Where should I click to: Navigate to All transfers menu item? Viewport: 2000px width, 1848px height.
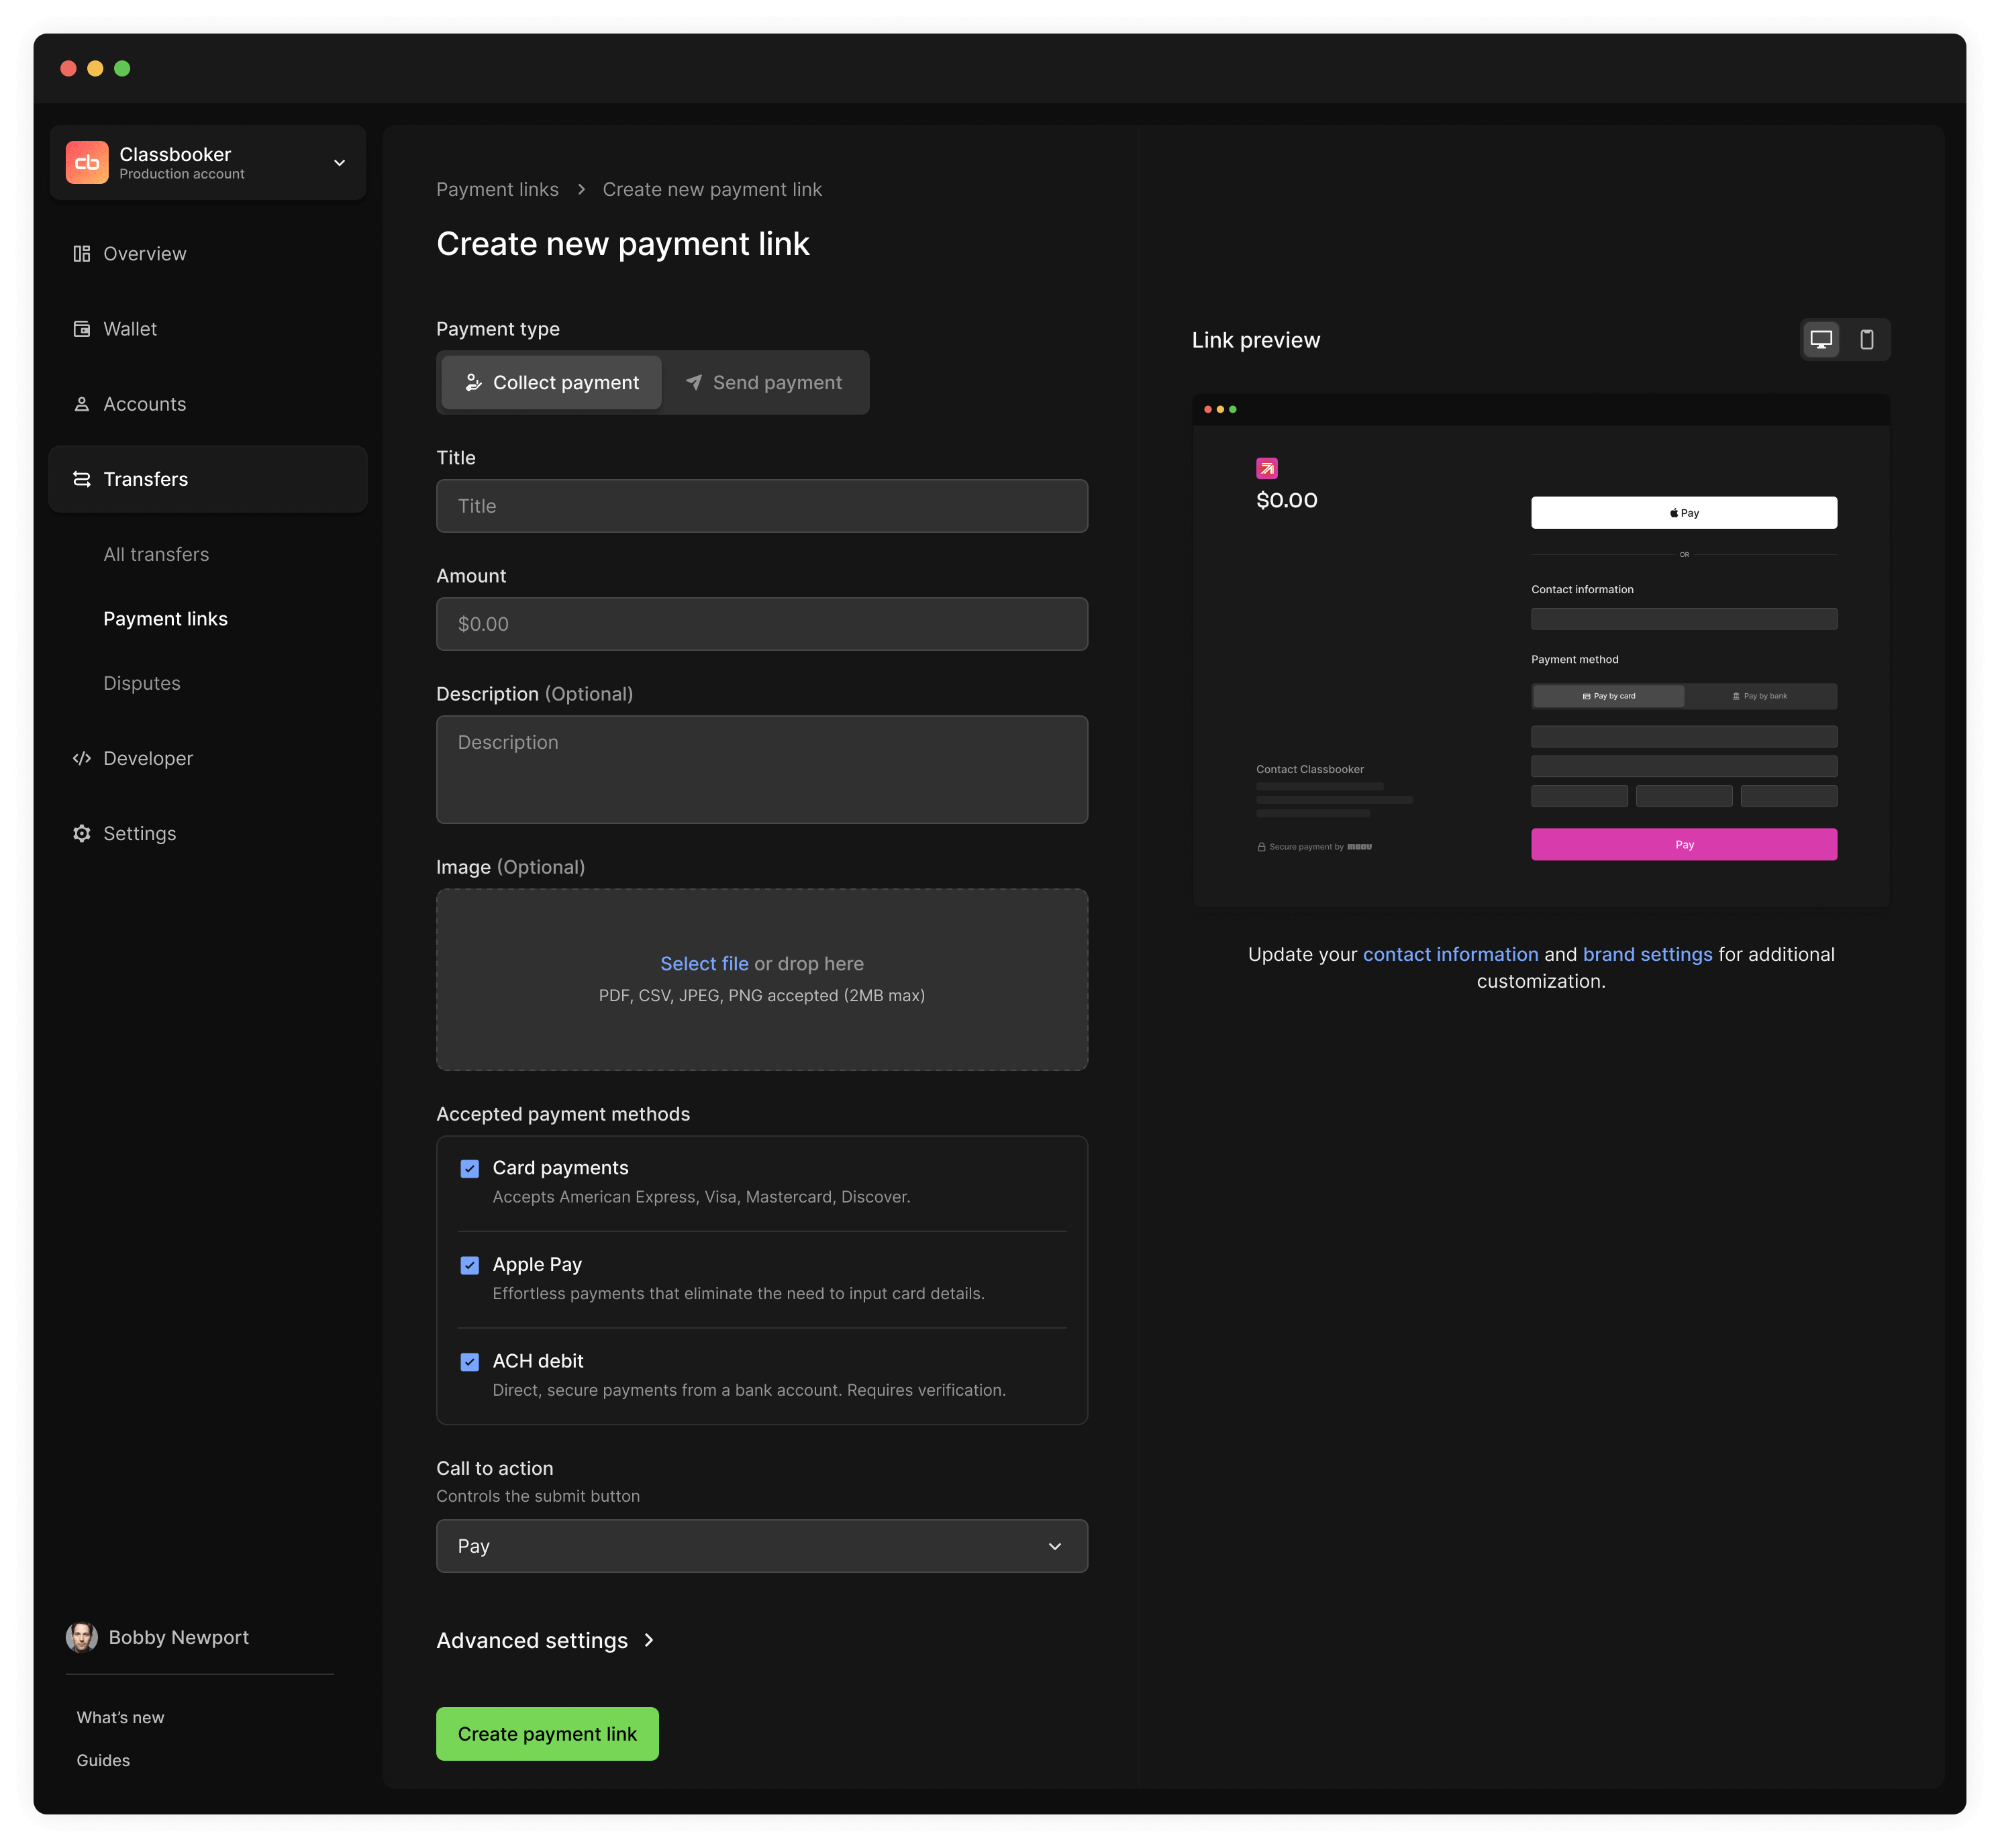(x=155, y=552)
